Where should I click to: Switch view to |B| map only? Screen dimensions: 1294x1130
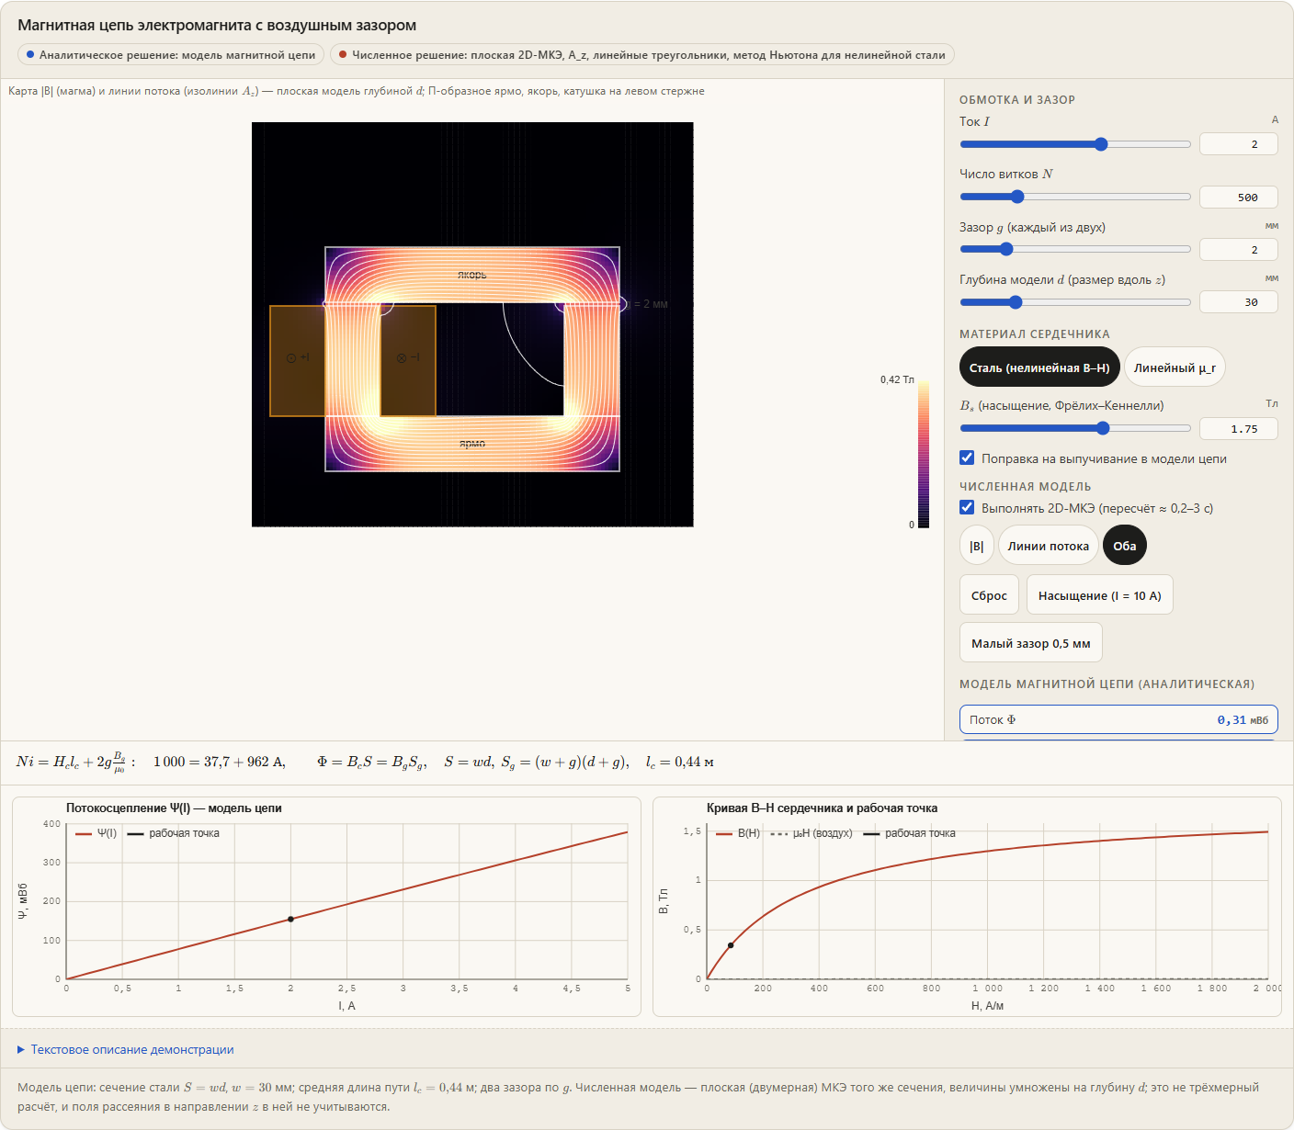pyautogui.click(x=976, y=546)
